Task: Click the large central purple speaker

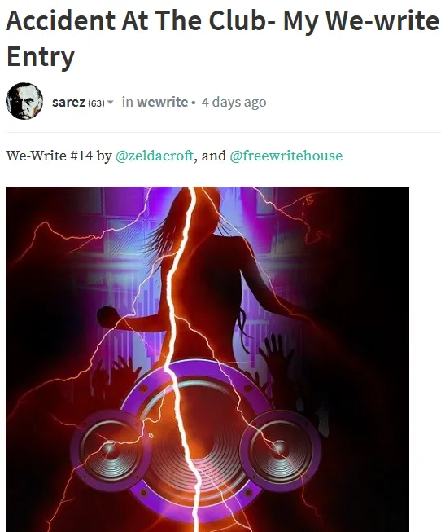Action: coord(197,441)
